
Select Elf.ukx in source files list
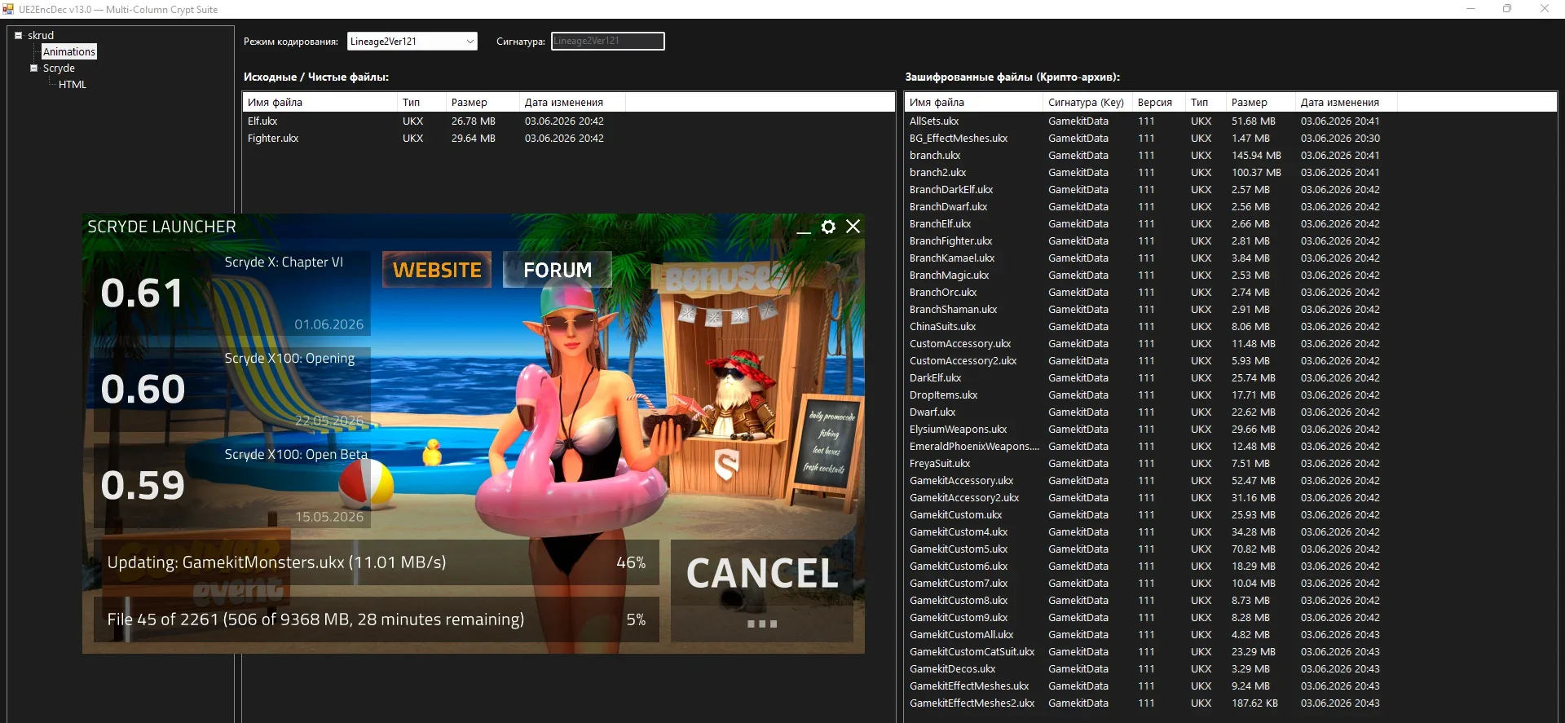[x=569, y=121]
